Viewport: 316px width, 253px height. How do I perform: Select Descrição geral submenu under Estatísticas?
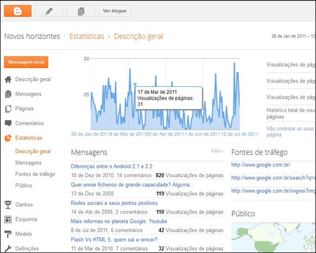click(x=33, y=151)
